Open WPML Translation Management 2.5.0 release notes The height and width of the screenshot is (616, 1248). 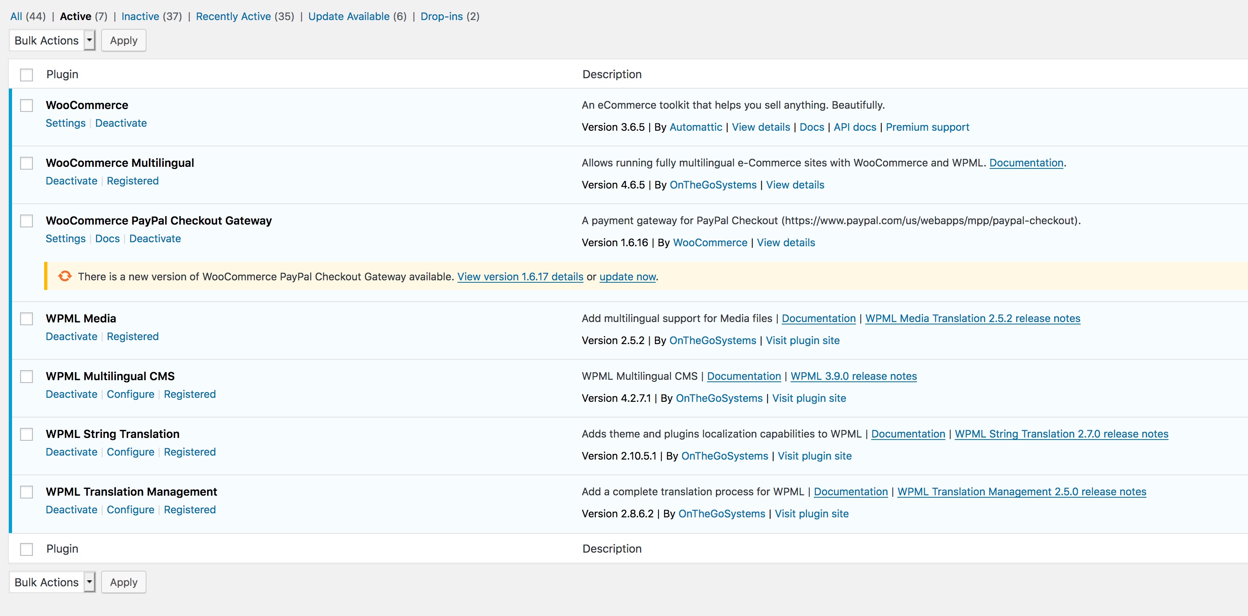coord(1022,492)
